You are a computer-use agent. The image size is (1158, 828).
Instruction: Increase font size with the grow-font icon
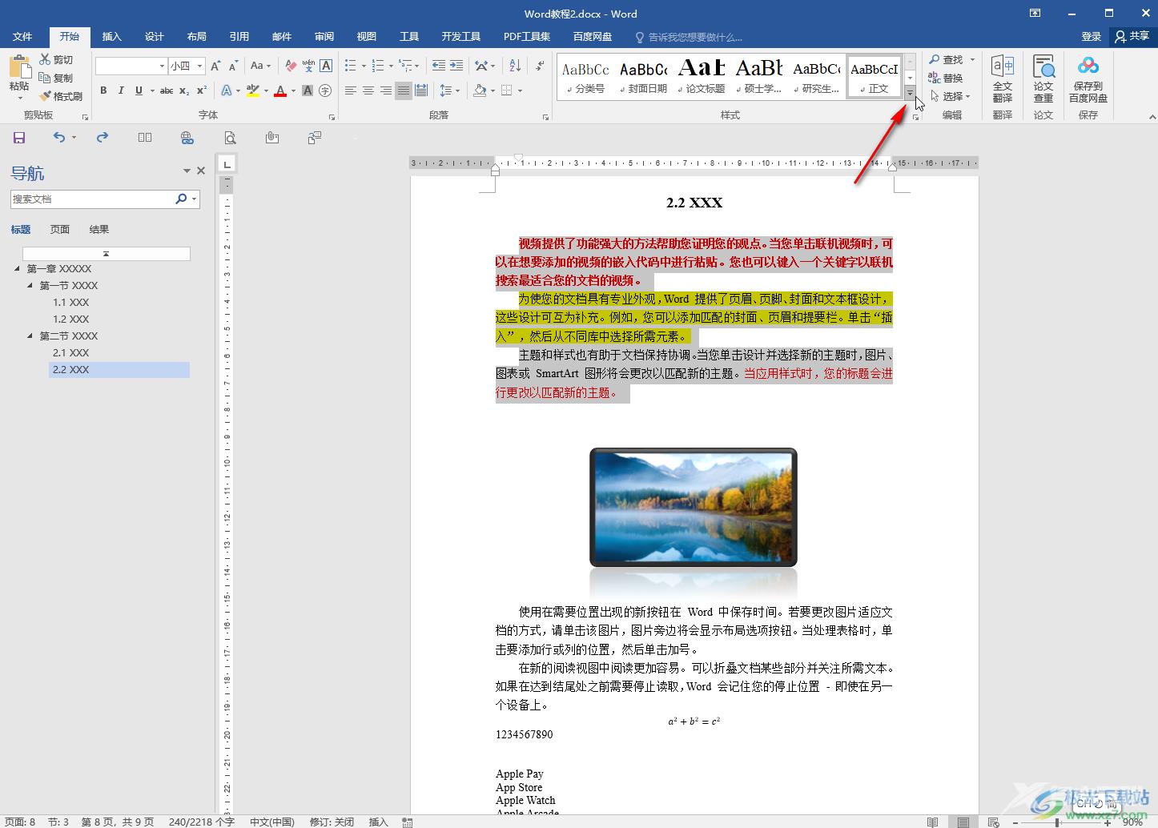pos(215,66)
